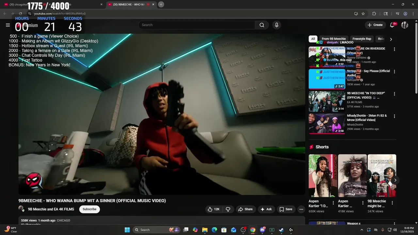Select Freestyle Rap filter chip
418x235 pixels.
(x=362, y=39)
